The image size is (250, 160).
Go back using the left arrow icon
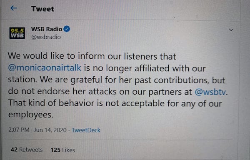[14, 8]
